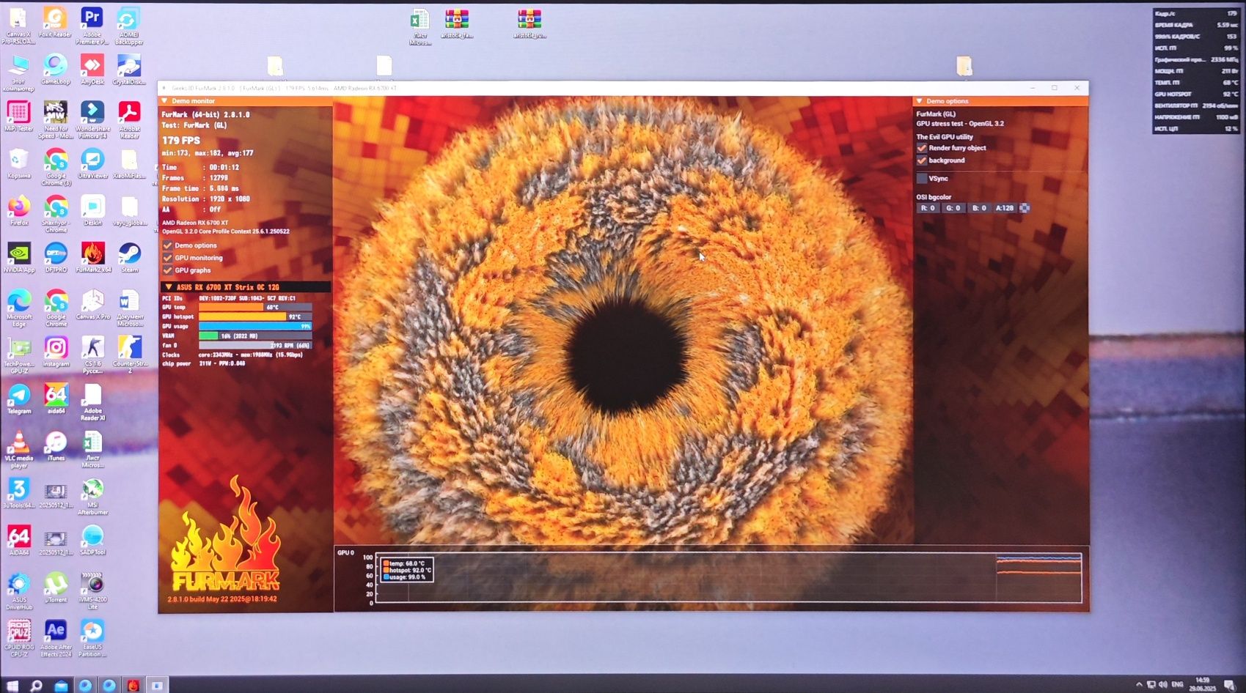Open the Корзина recycle bin icon
The height and width of the screenshot is (693, 1246).
pos(18,163)
